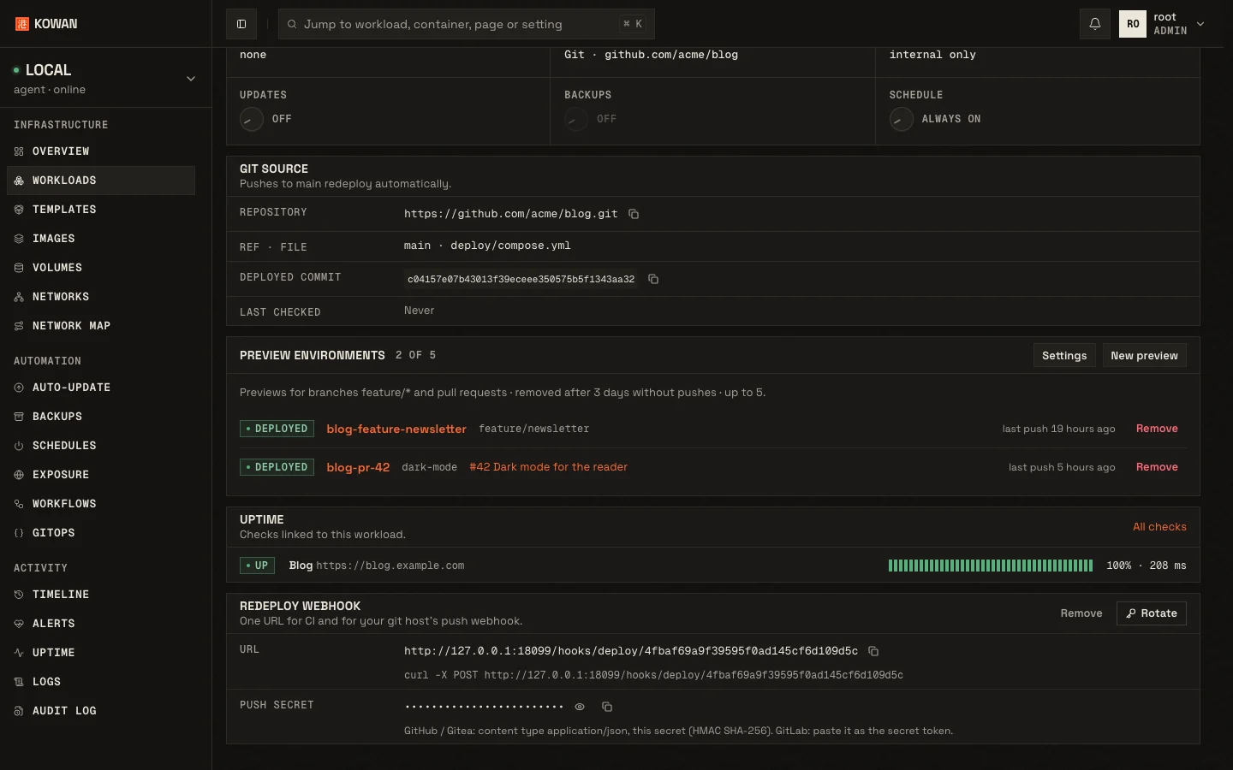Remove the blog-feature-newsletter preview
1233x770 pixels.
coord(1157,429)
